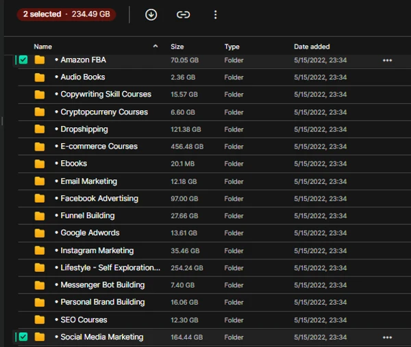Click the Google Adwords folder icon
411x347 pixels.
click(x=40, y=233)
